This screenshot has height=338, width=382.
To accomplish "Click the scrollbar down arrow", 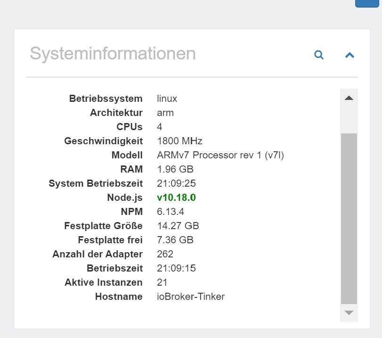I will [349, 313].
